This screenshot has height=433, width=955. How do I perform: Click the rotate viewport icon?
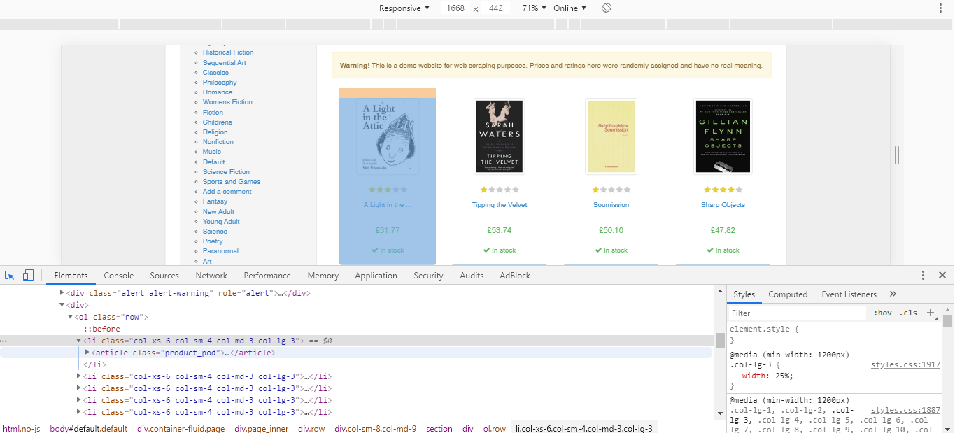click(606, 8)
